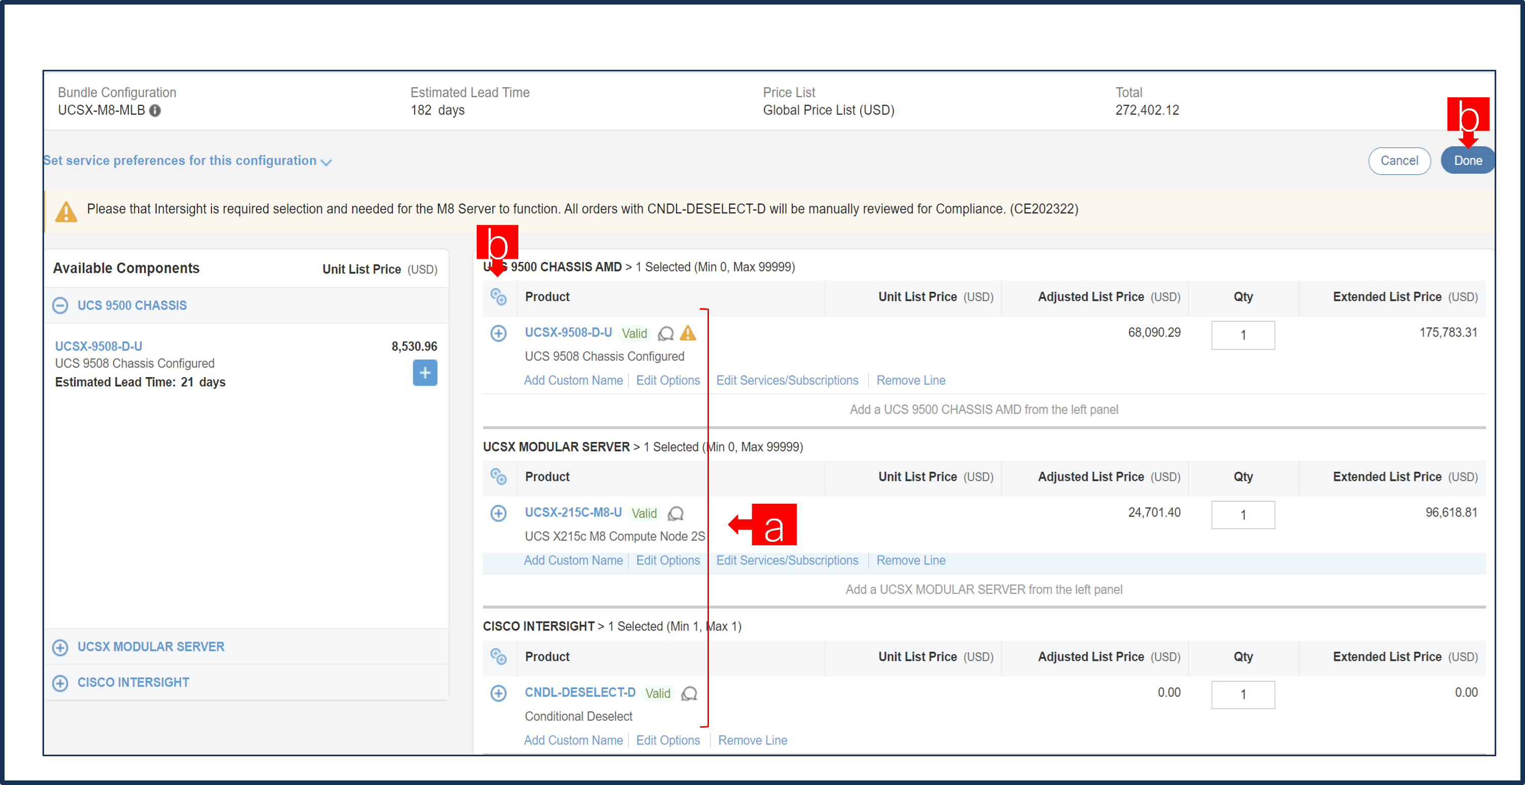1525x785 pixels.
Task: Click Add Custom Name for UCS 9508 Chassis
Action: (x=573, y=381)
